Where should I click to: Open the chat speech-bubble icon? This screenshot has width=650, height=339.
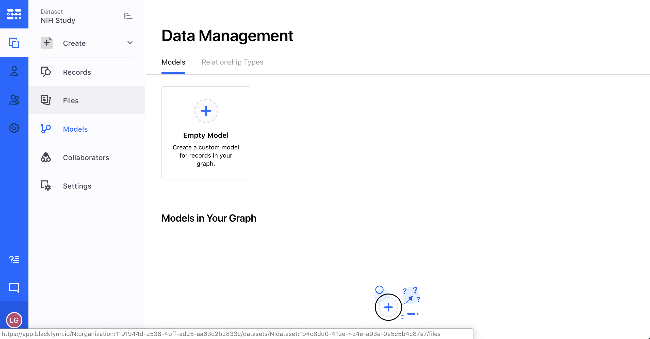pyautogui.click(x=14, y=288)
